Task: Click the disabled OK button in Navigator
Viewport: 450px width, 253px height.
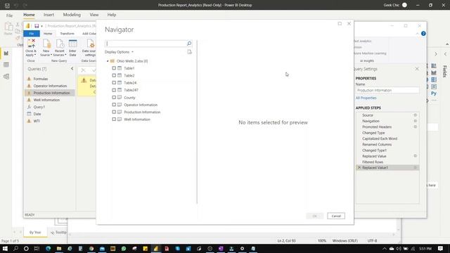Action: click(314, 216)
